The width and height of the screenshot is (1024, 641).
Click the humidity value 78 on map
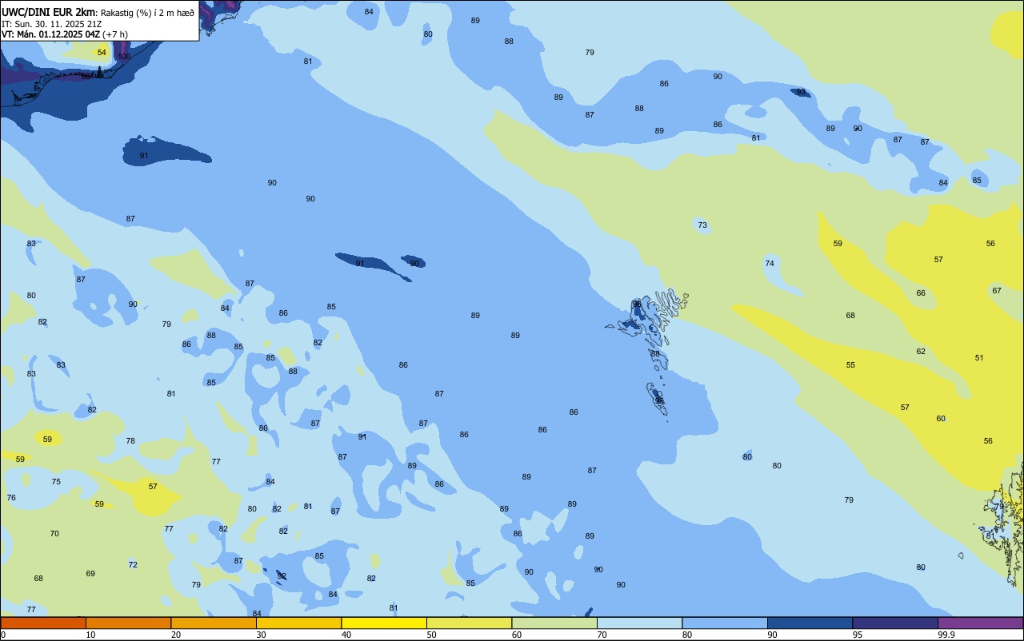point(130,441)
